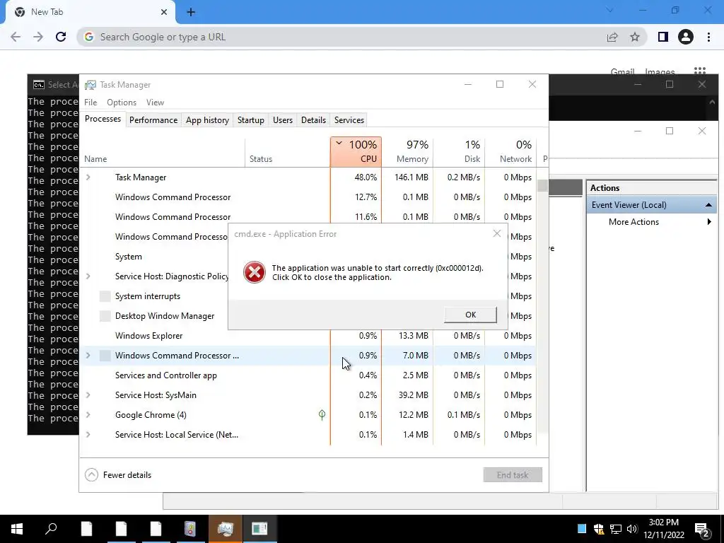Toggle Chrome side panel
Viewport: 724px width, 543px height.
[663, 37]
